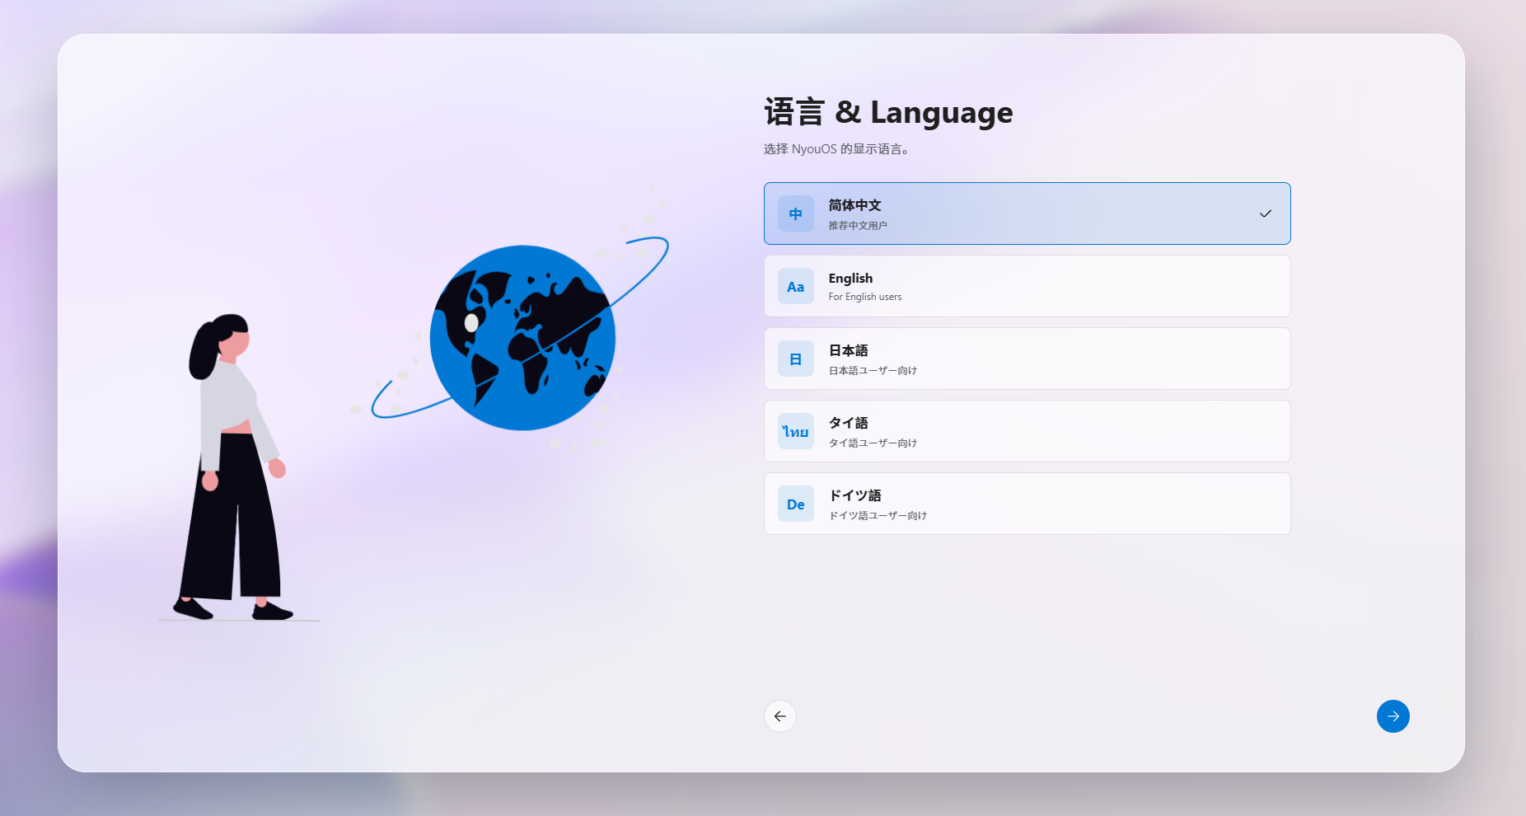Click the 中 icon for Simplified Chinese
Viewport: 1526px width, 816px height.
click(795, 213)
